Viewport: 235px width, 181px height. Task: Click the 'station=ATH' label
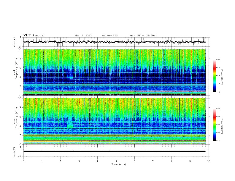pyautogui.click(x=110, y=35)
